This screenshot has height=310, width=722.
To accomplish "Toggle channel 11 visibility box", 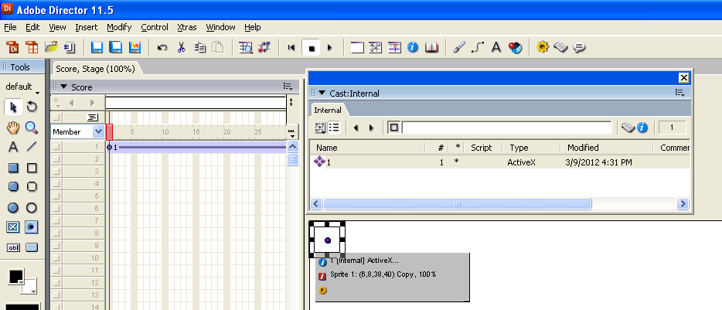I will click(56, 271).
